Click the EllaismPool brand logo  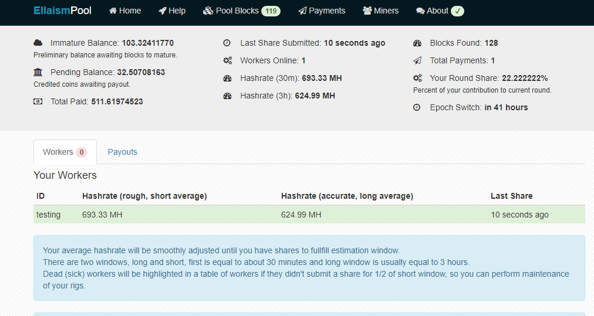(x=62, y=11)
